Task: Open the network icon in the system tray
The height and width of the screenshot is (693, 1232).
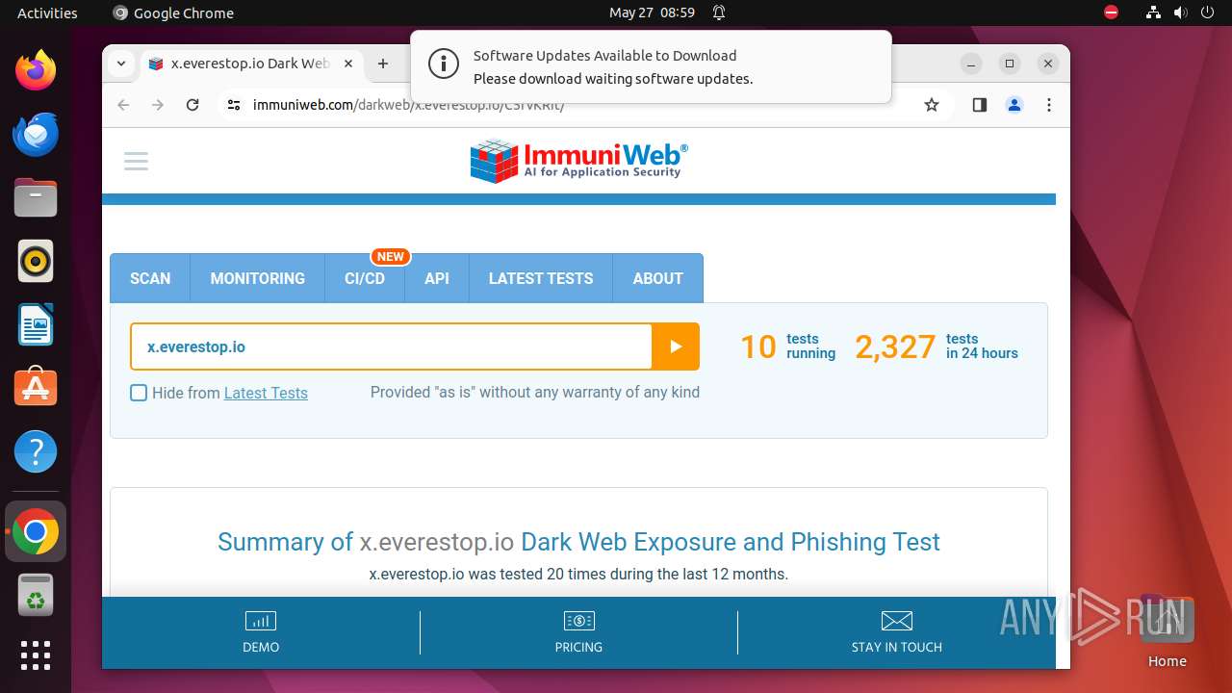Action: coord(1153,13)
